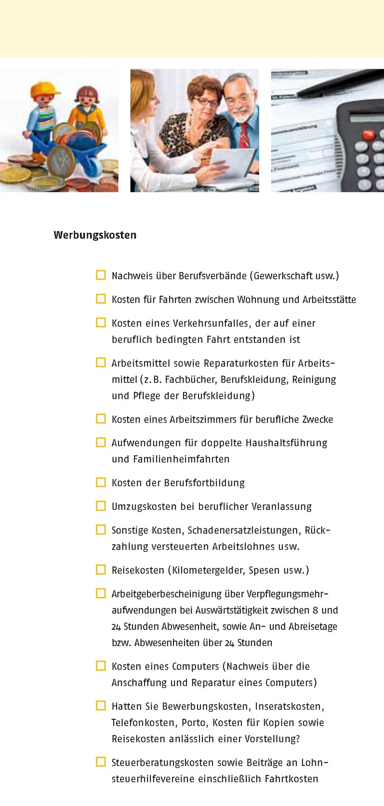Tick Kosten für Fahrten zwischen Wohnung checkbox
384x806 pixels.
101,299
